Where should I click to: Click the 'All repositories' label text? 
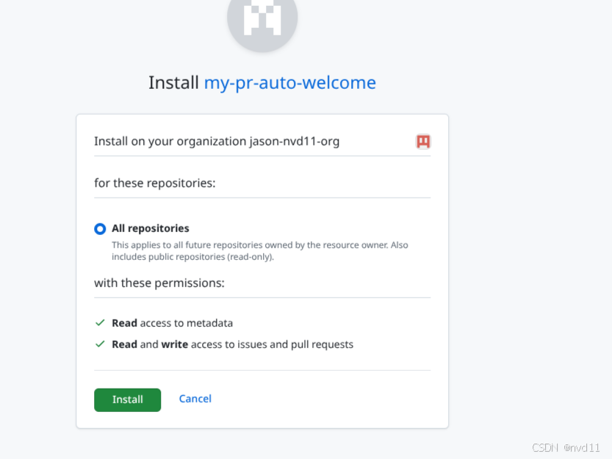click(151, 228)
